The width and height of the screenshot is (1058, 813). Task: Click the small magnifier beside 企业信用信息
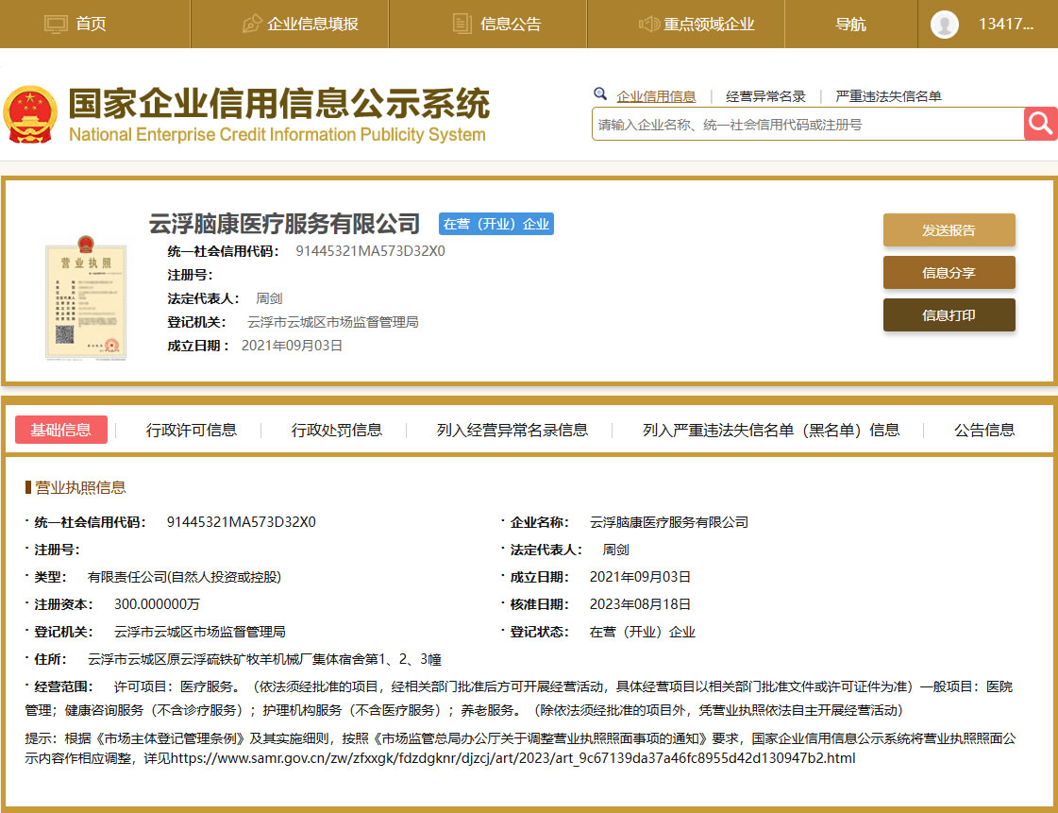601,94
